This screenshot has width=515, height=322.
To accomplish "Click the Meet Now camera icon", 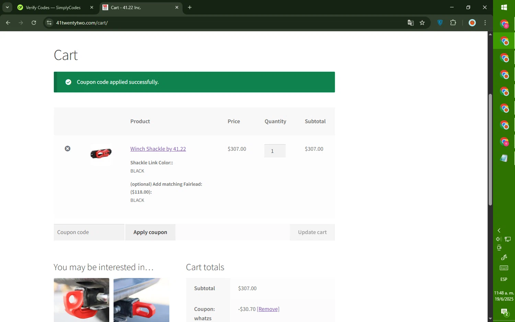I will click(499, 248).
